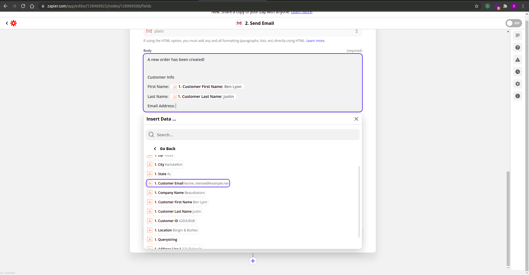Bookmark this page with the star icon
The image size is (529, 275).
pyautogui.click(x=477, y=6)
